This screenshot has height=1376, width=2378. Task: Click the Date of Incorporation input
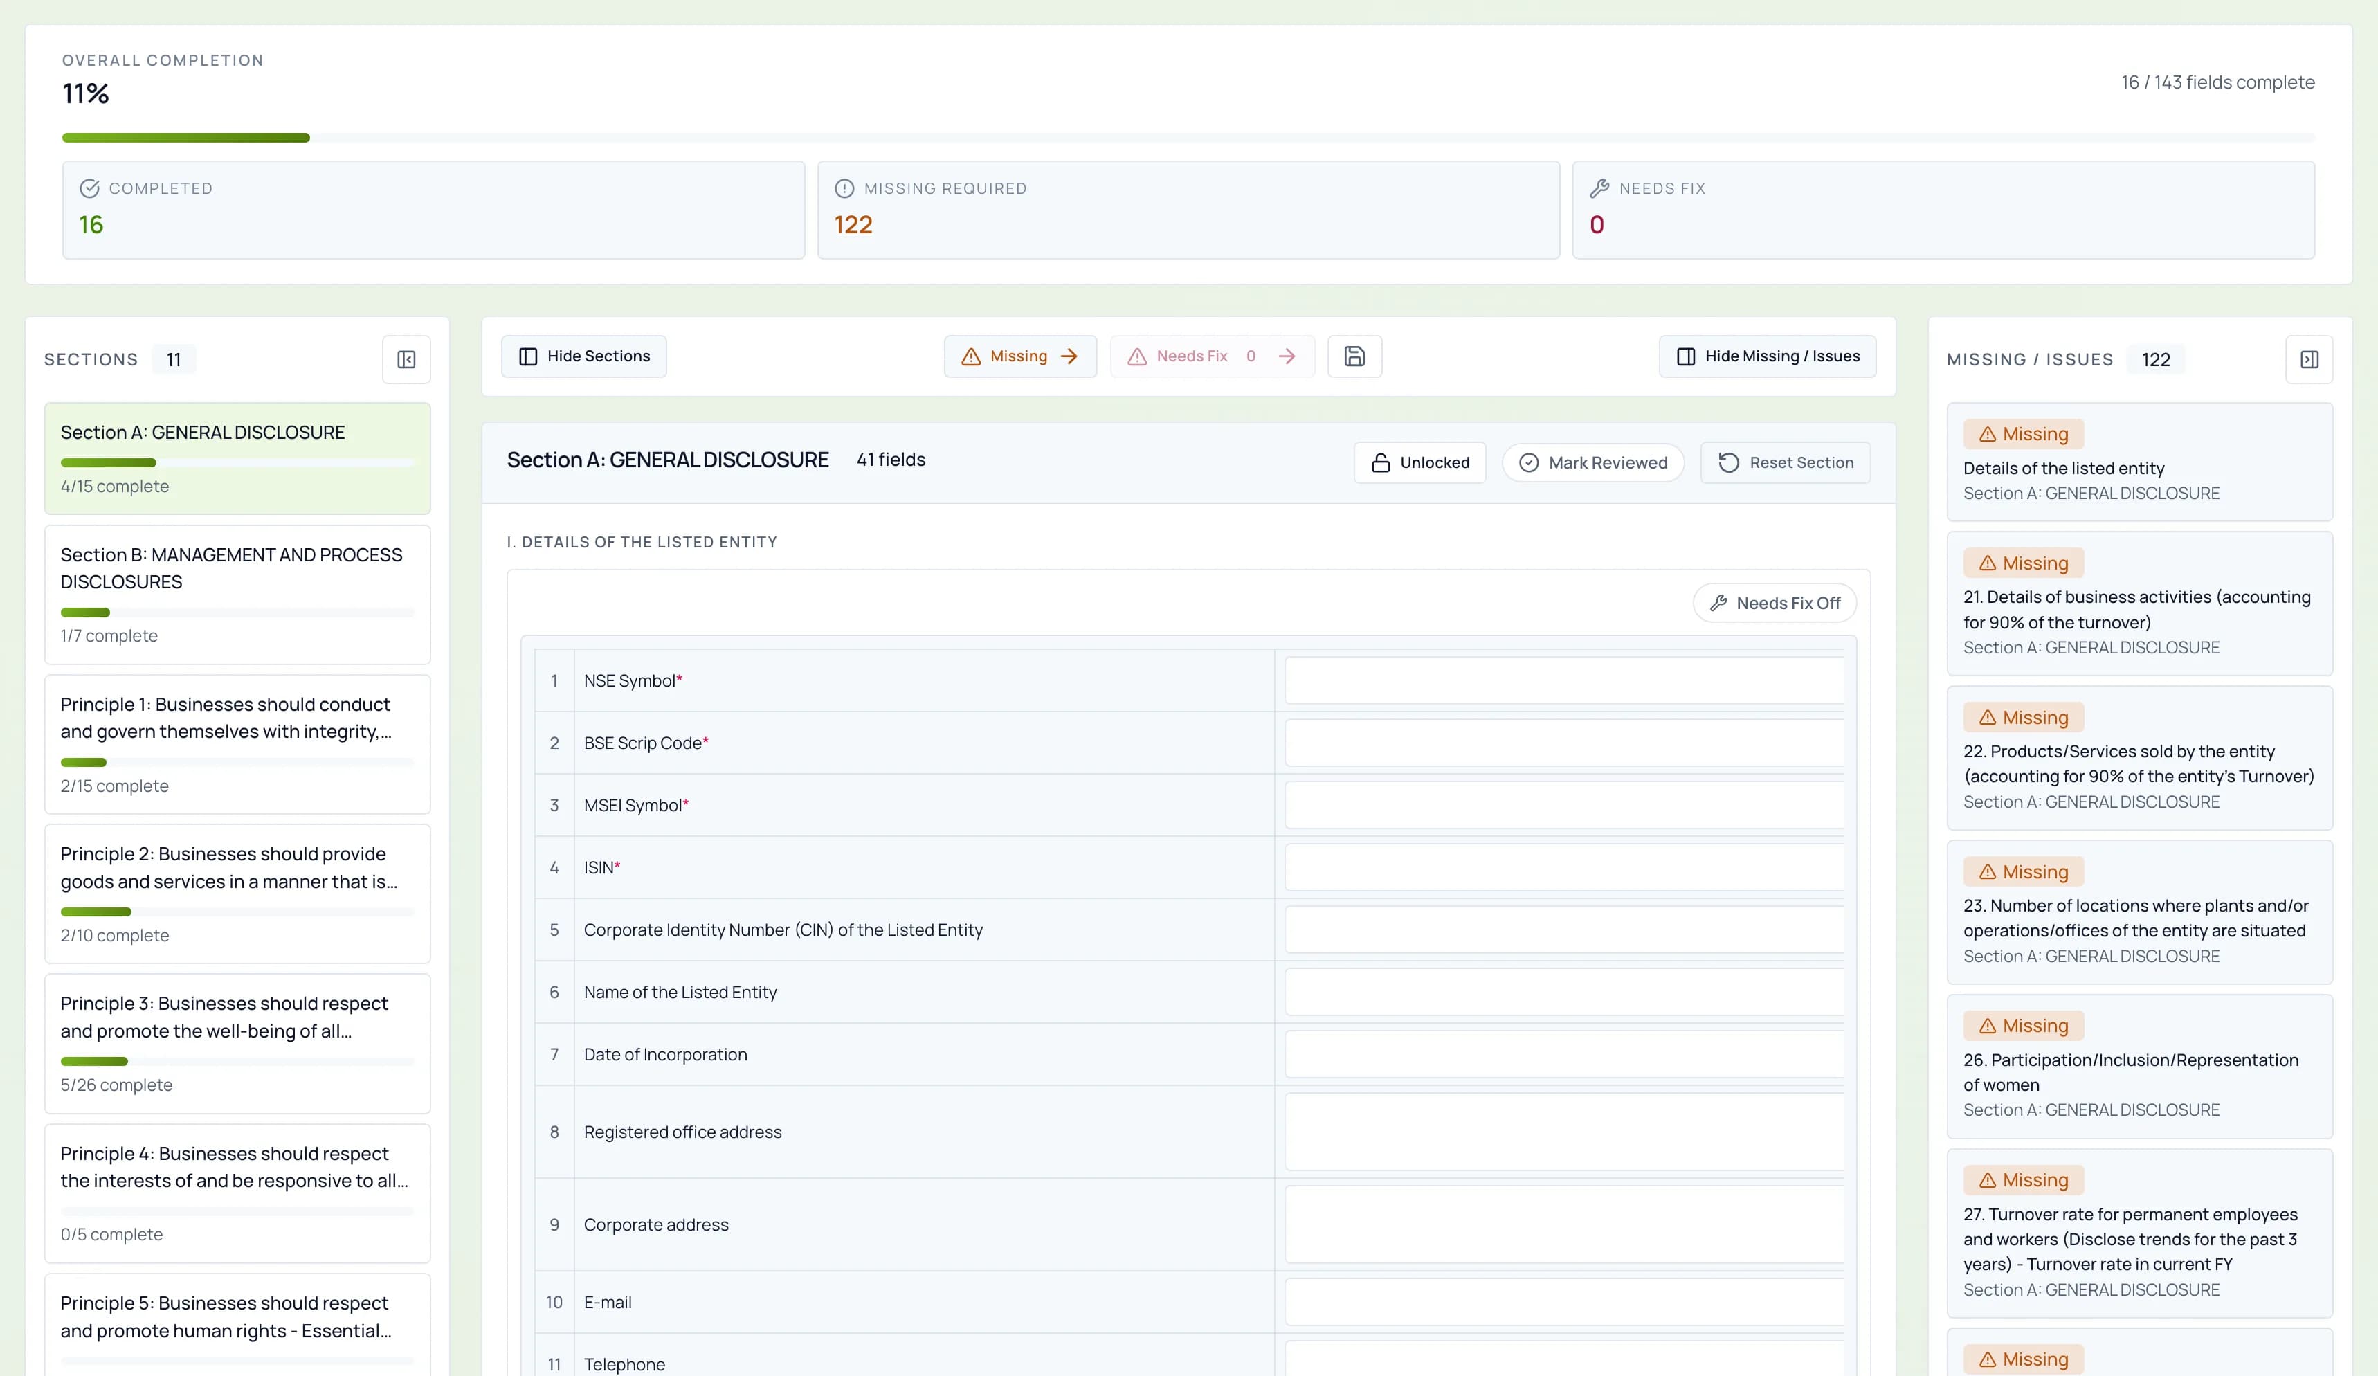(1563, 1054)
